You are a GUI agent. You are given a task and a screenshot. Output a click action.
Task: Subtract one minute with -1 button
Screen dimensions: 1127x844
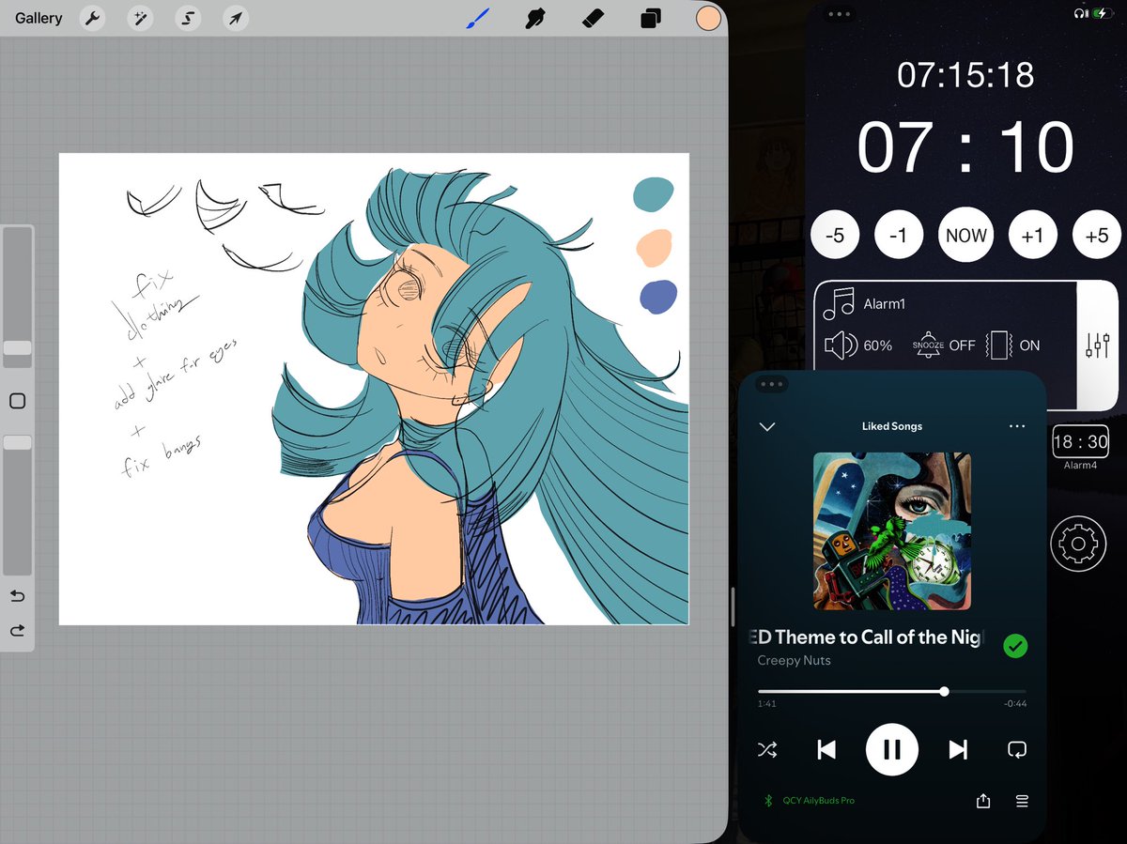click(899, 236)
